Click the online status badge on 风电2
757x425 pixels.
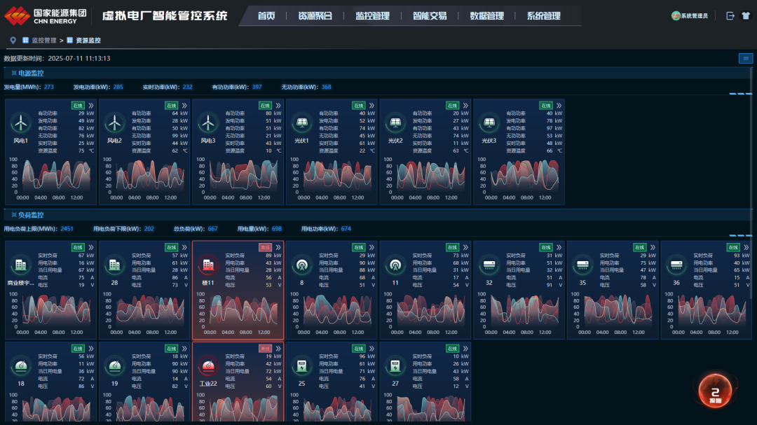pyautogui.click(x=171, y=106)
